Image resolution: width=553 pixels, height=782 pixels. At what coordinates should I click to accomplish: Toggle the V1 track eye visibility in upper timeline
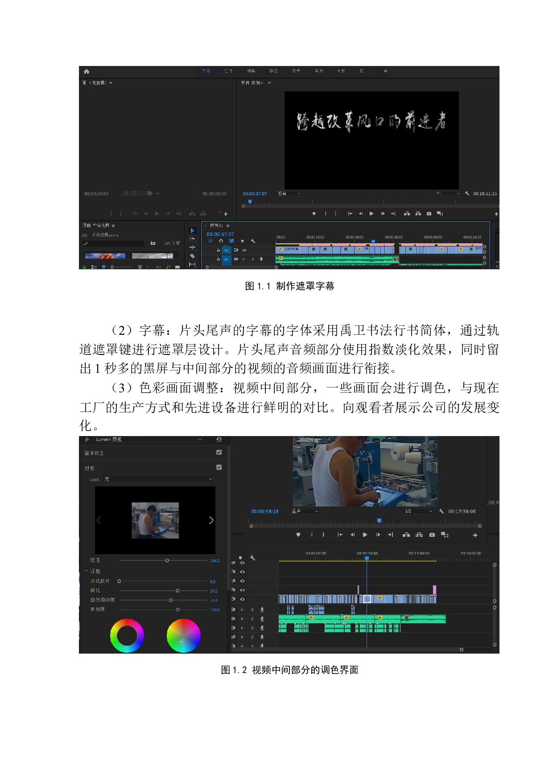pos(244,250)
